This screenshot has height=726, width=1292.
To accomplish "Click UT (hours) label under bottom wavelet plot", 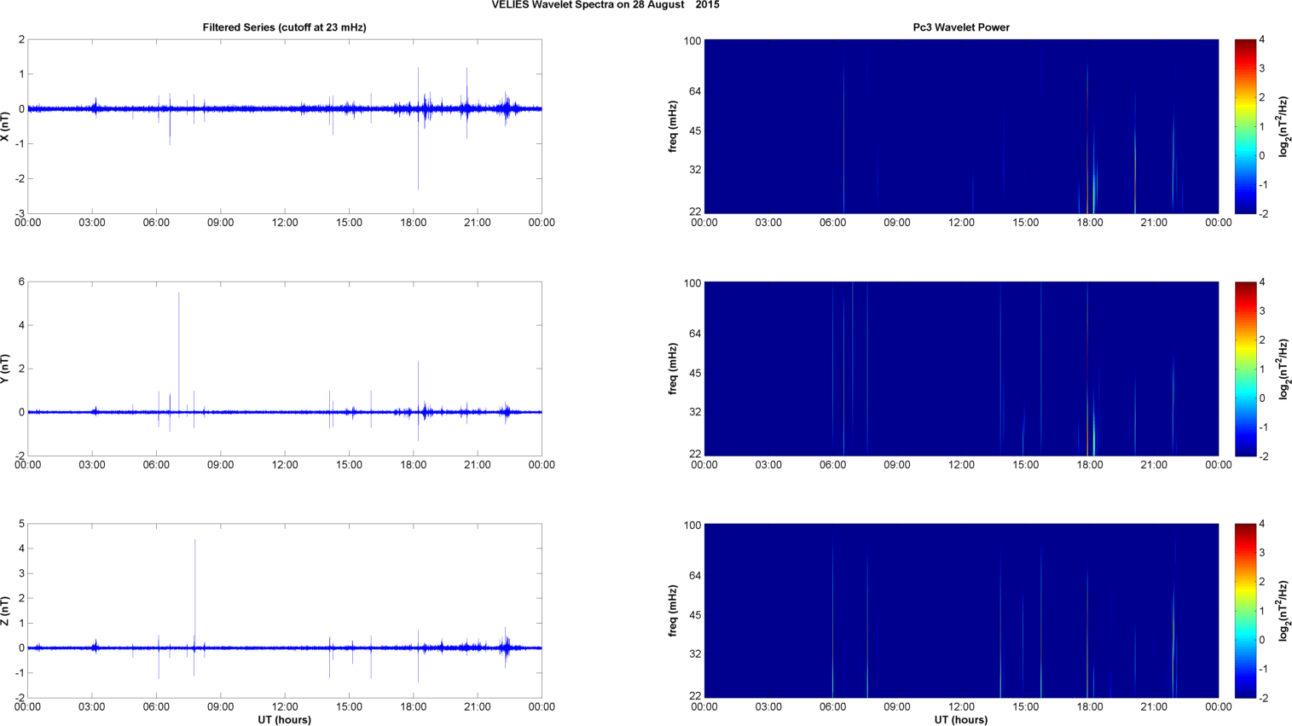I will [x=961, y=720].
